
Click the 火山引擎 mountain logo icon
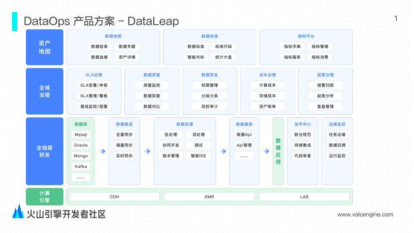coord(18,211)
